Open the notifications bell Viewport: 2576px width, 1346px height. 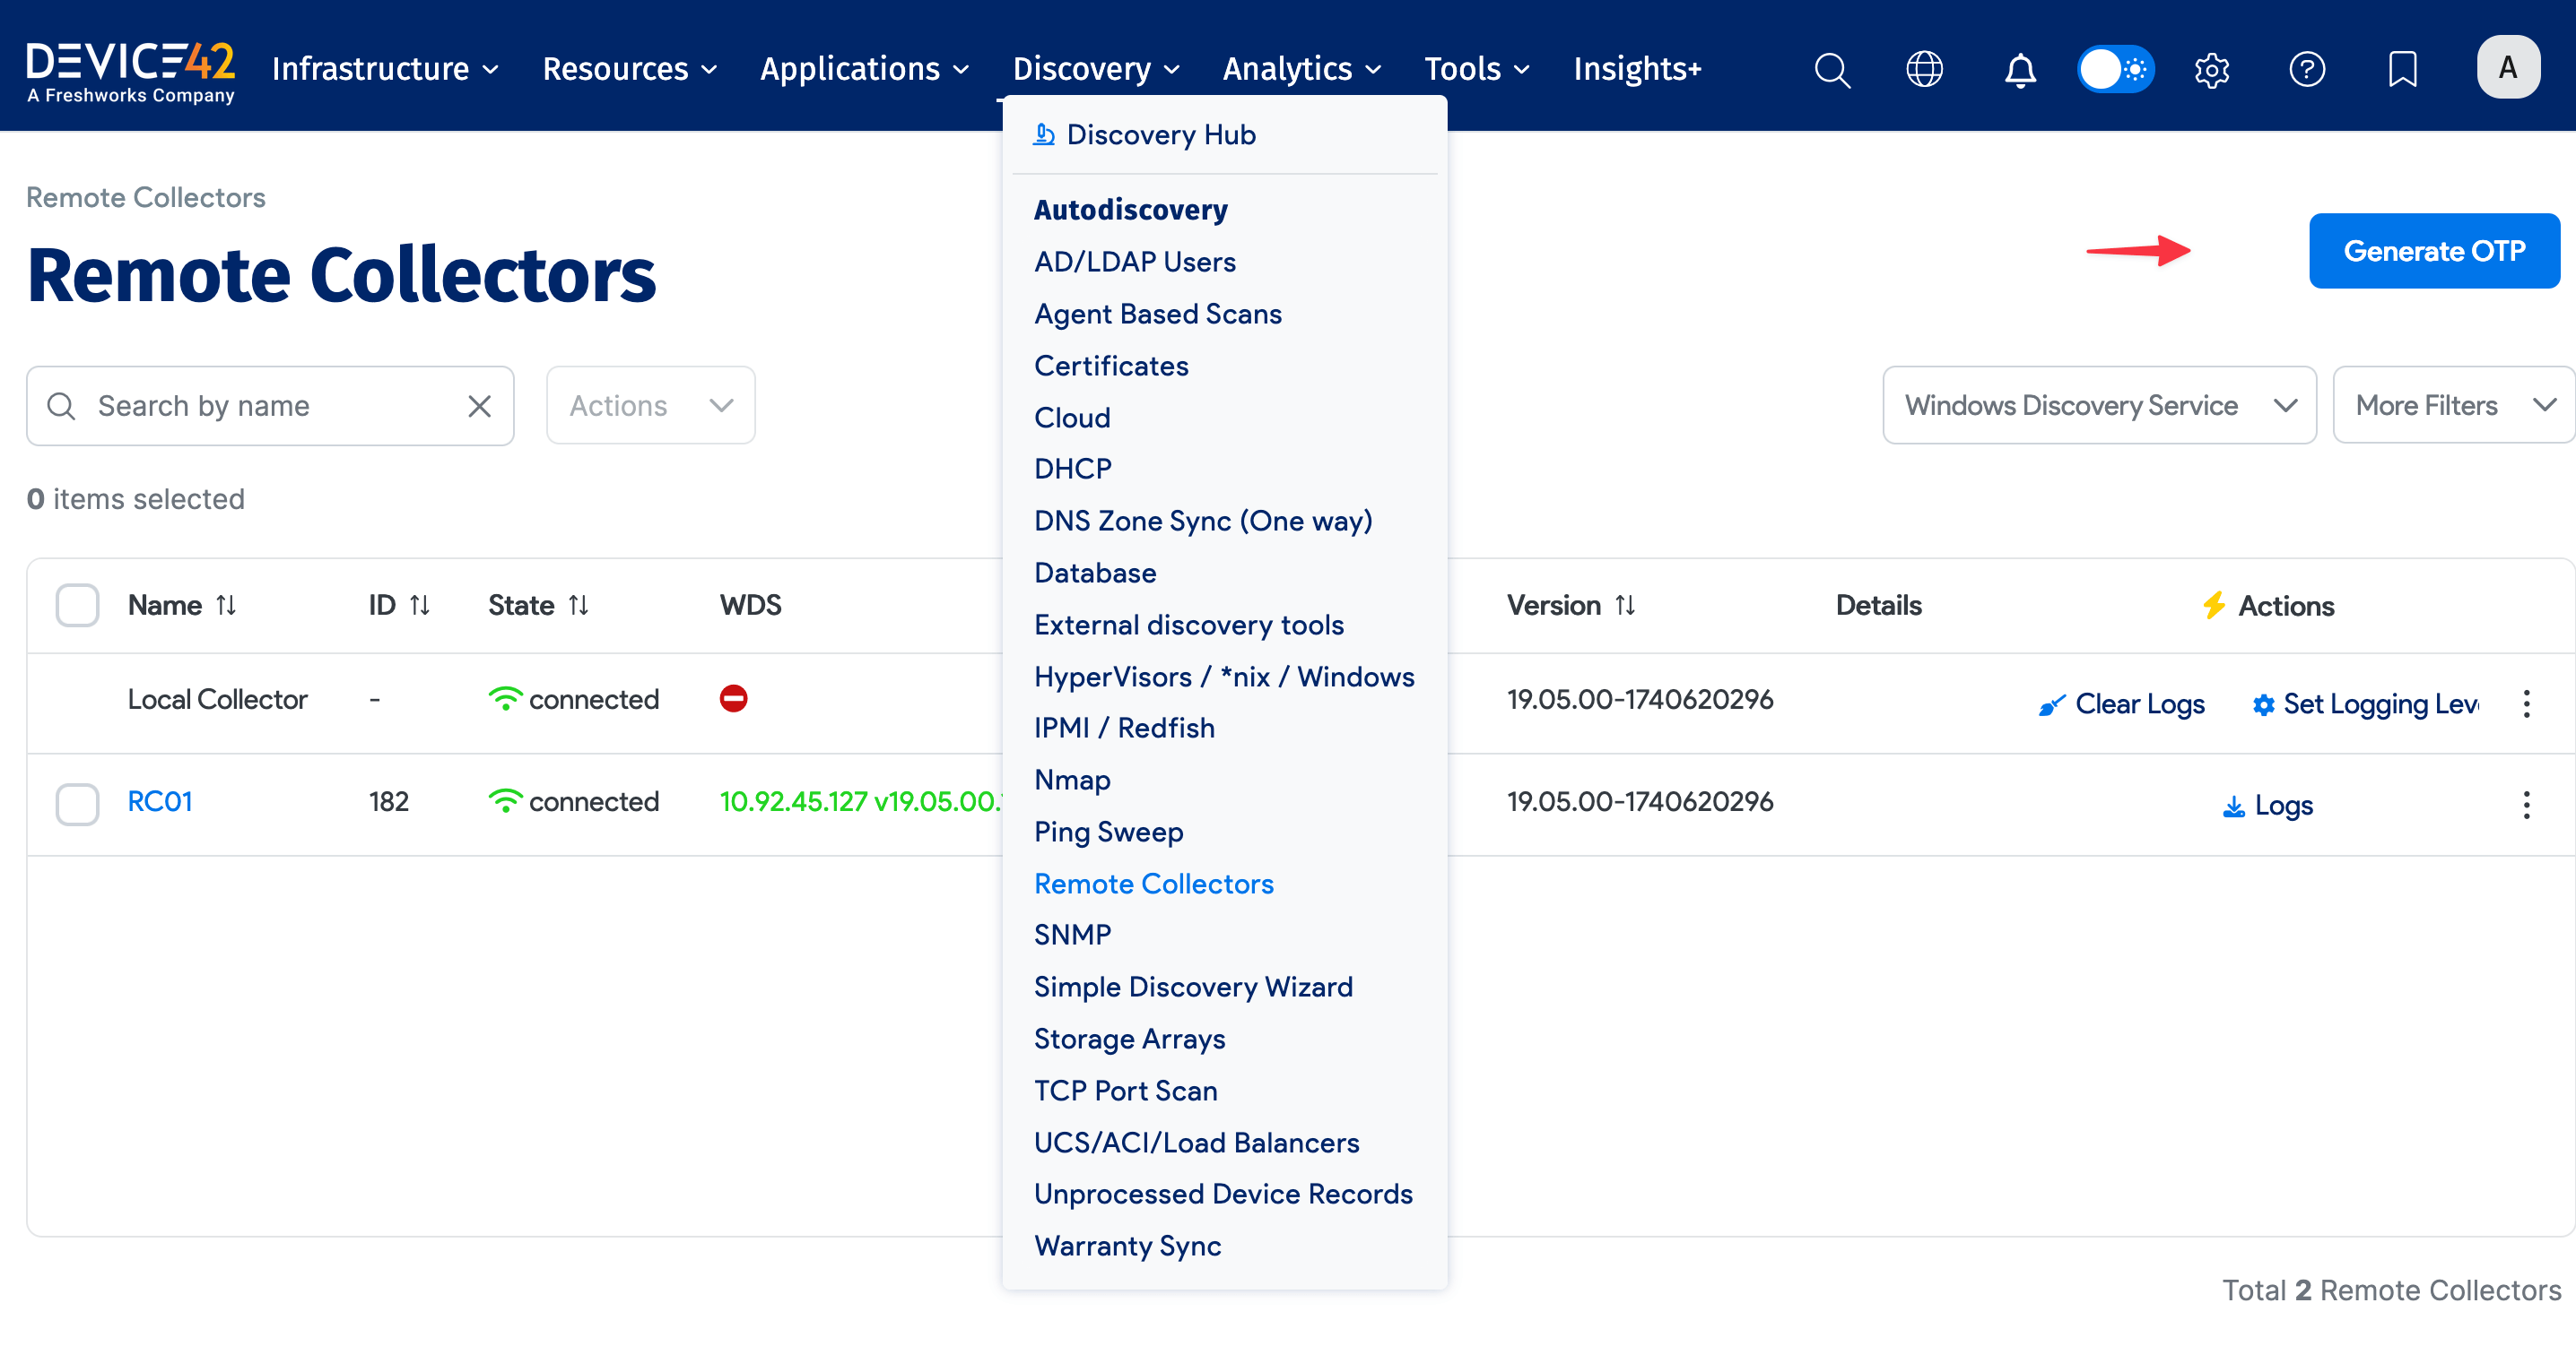tap(2020, 70)
